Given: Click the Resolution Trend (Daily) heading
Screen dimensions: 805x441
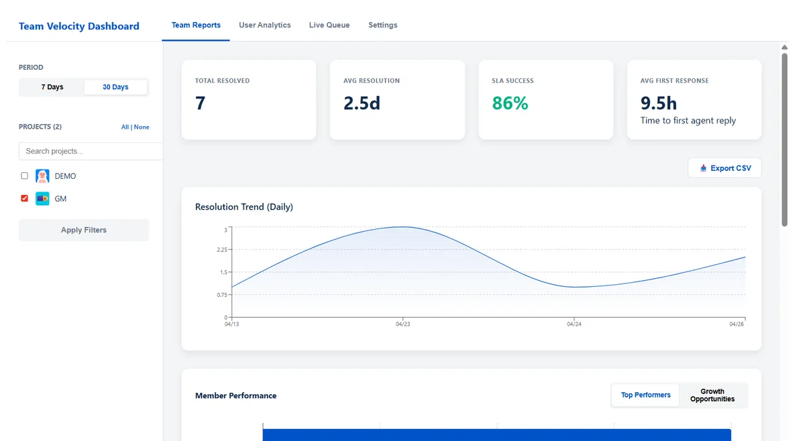Looking at the screenshot, I should [244, 207].
